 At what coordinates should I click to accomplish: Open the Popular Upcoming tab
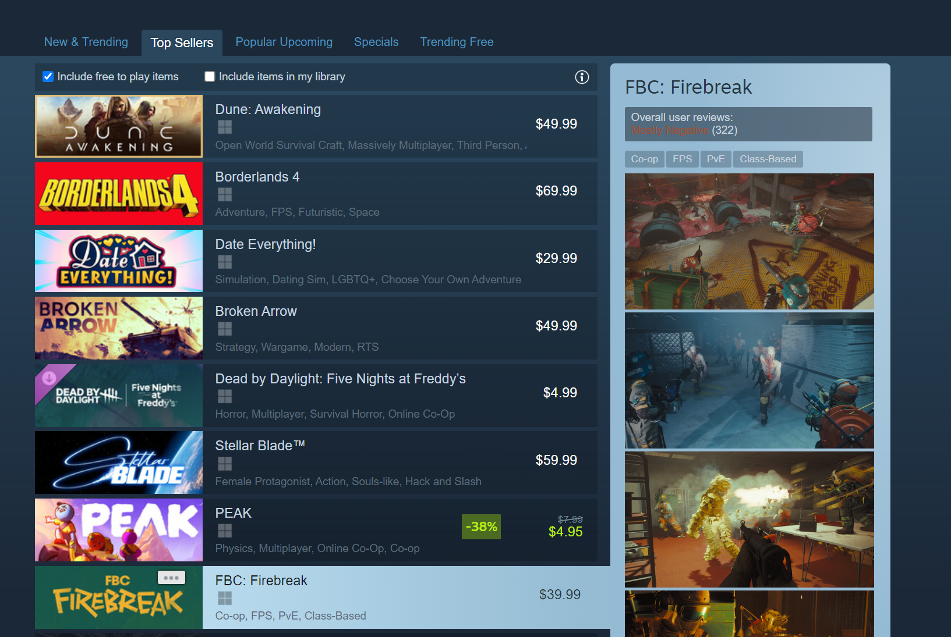click(x=284, y=42)
